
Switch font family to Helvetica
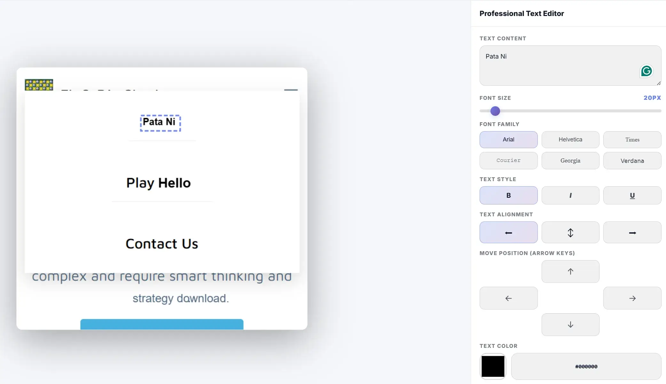click(570, 140)
